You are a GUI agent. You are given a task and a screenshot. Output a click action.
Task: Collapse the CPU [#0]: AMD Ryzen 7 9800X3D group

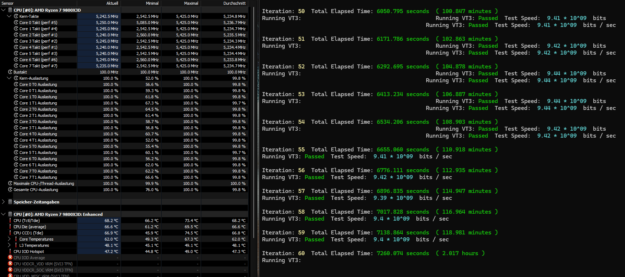3,10
